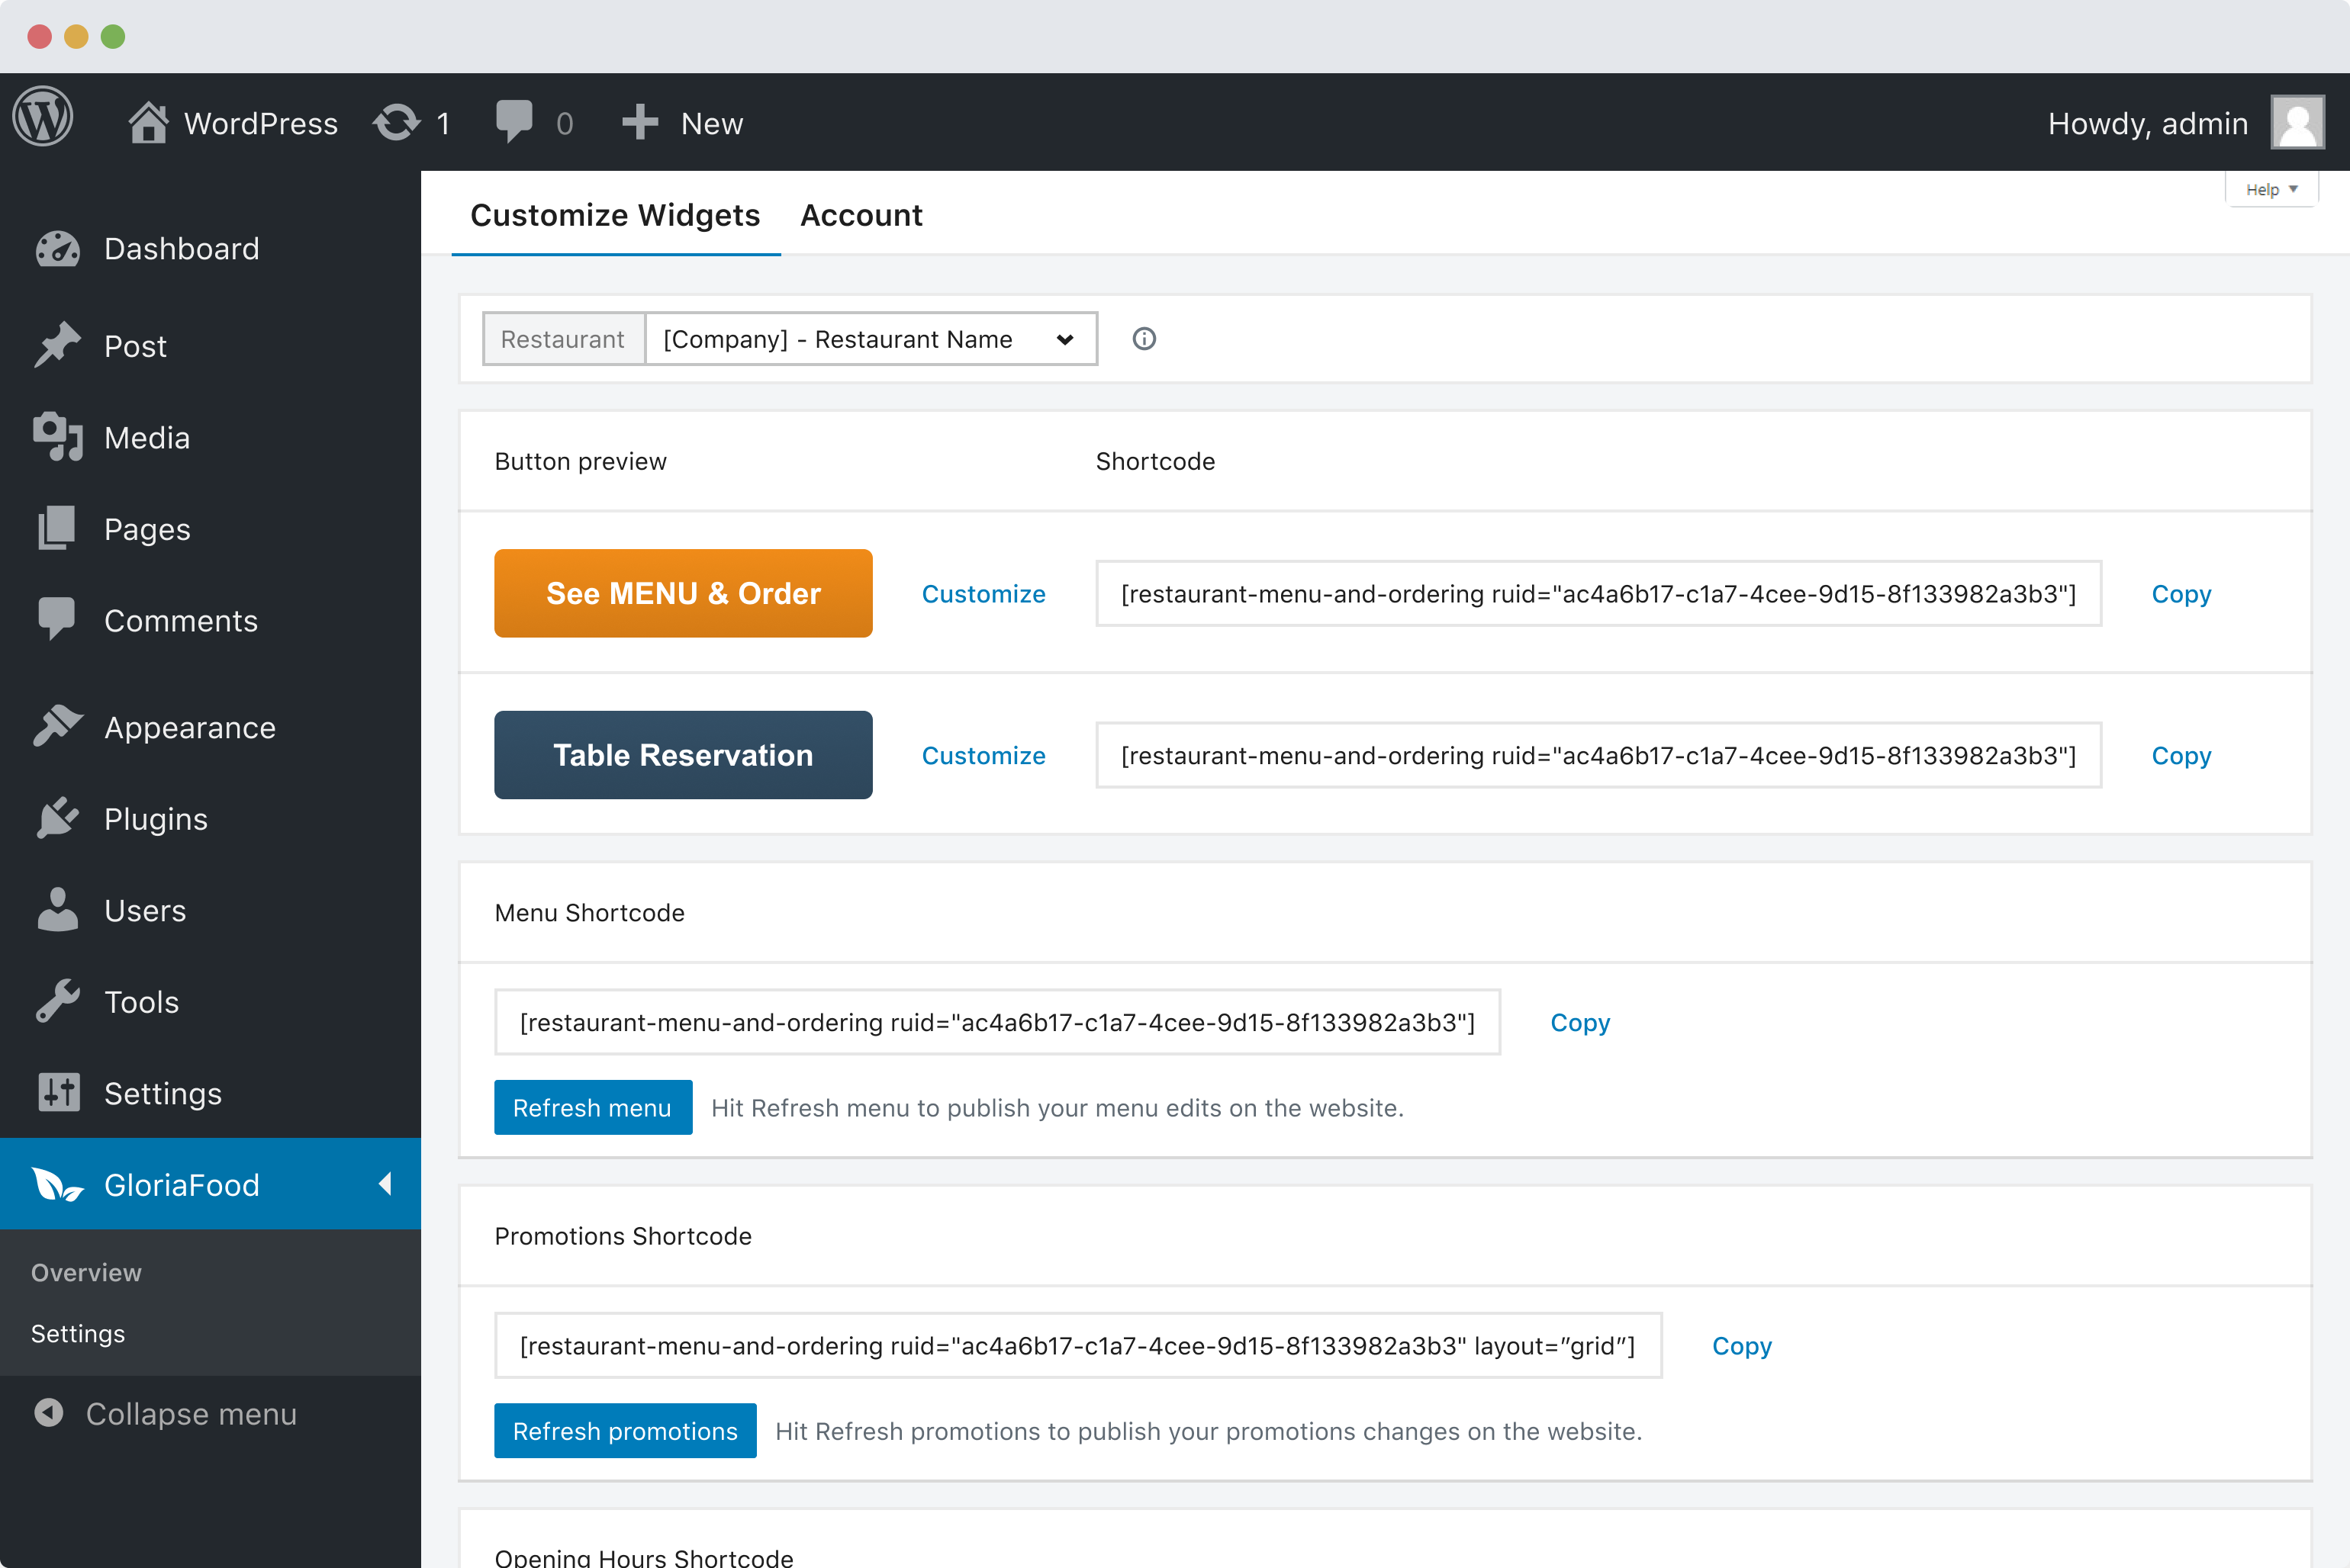Click the comments bubble icon in admin bar

(513, 122)
